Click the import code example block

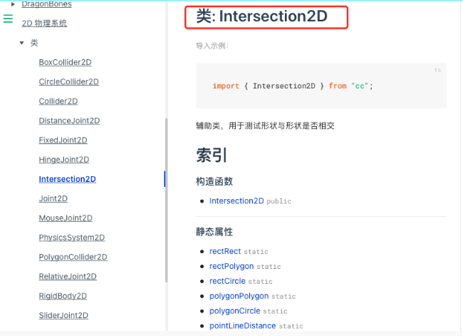[321, 86]
